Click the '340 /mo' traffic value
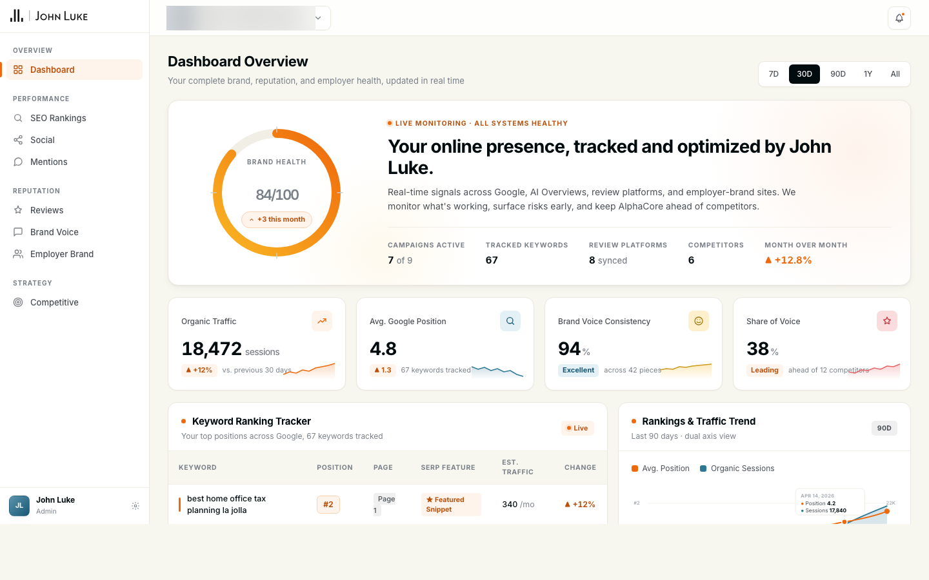The height and width of the screenshot is (580, 929). click(x=519, y=505)
